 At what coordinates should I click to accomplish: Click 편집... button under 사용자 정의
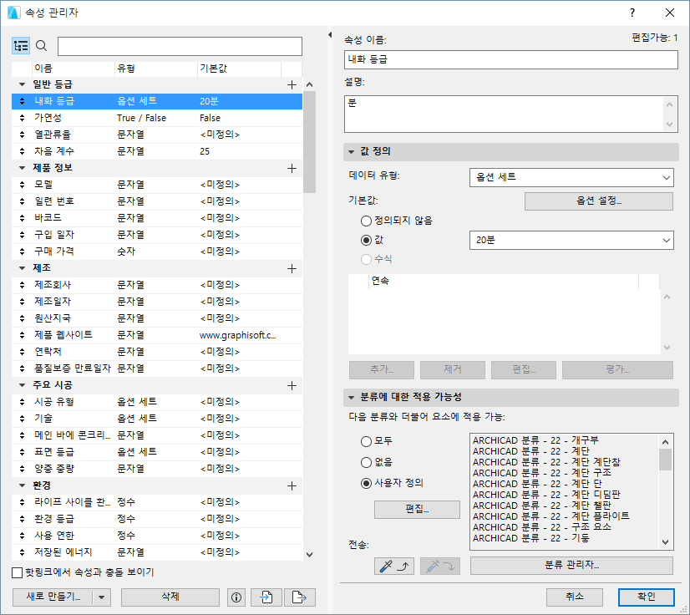[417, 510]
